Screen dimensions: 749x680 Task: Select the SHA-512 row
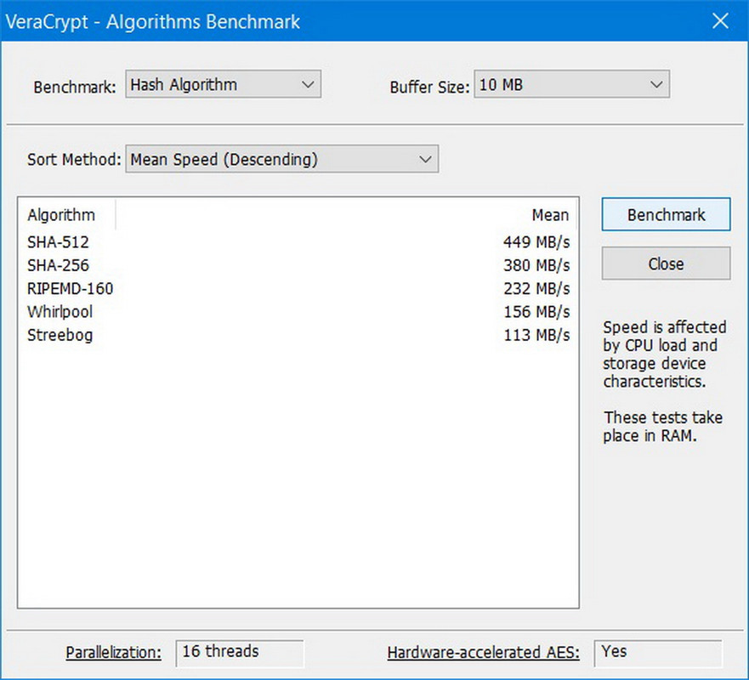tap(298, 242)
